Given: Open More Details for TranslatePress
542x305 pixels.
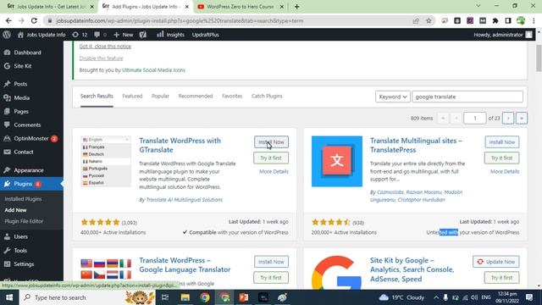Looking at the screenshot, I should click(505, 171).
